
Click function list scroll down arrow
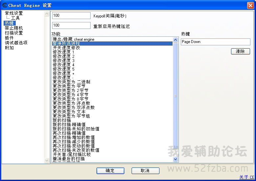[x=175, y=159]
